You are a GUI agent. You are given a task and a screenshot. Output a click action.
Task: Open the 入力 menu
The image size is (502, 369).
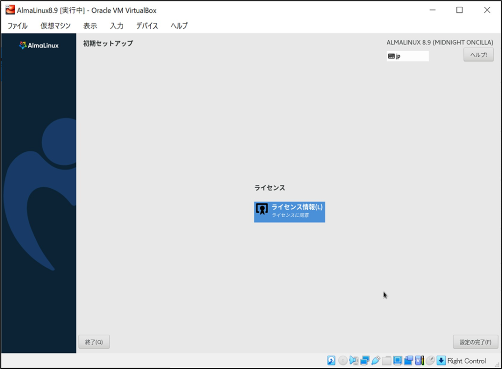[x=117, y=25]
